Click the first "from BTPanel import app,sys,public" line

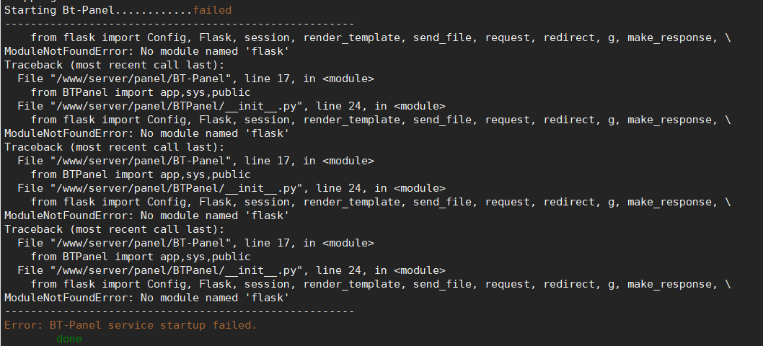tap(141, 92)
